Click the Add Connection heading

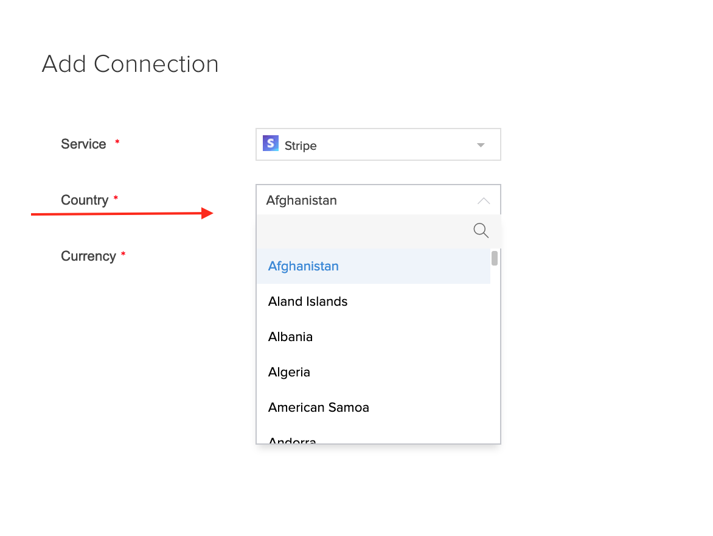point(131,64)
